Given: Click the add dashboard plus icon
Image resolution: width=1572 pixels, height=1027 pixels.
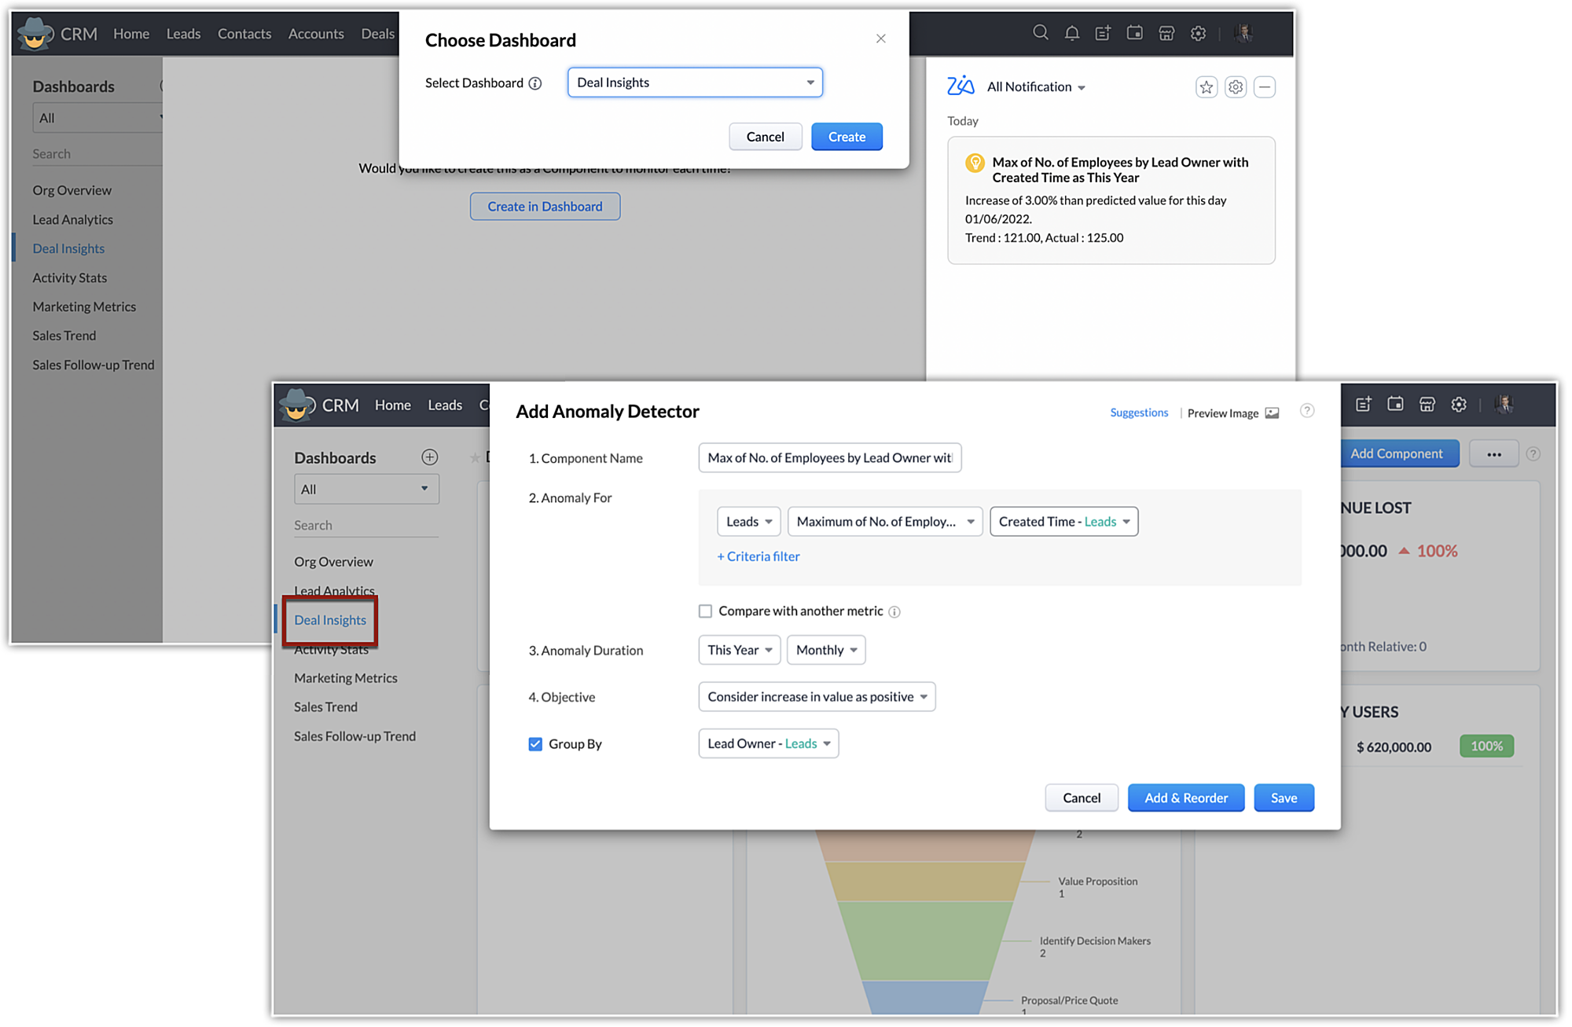Looking at the screenshot, I should (x=429, y=457).
